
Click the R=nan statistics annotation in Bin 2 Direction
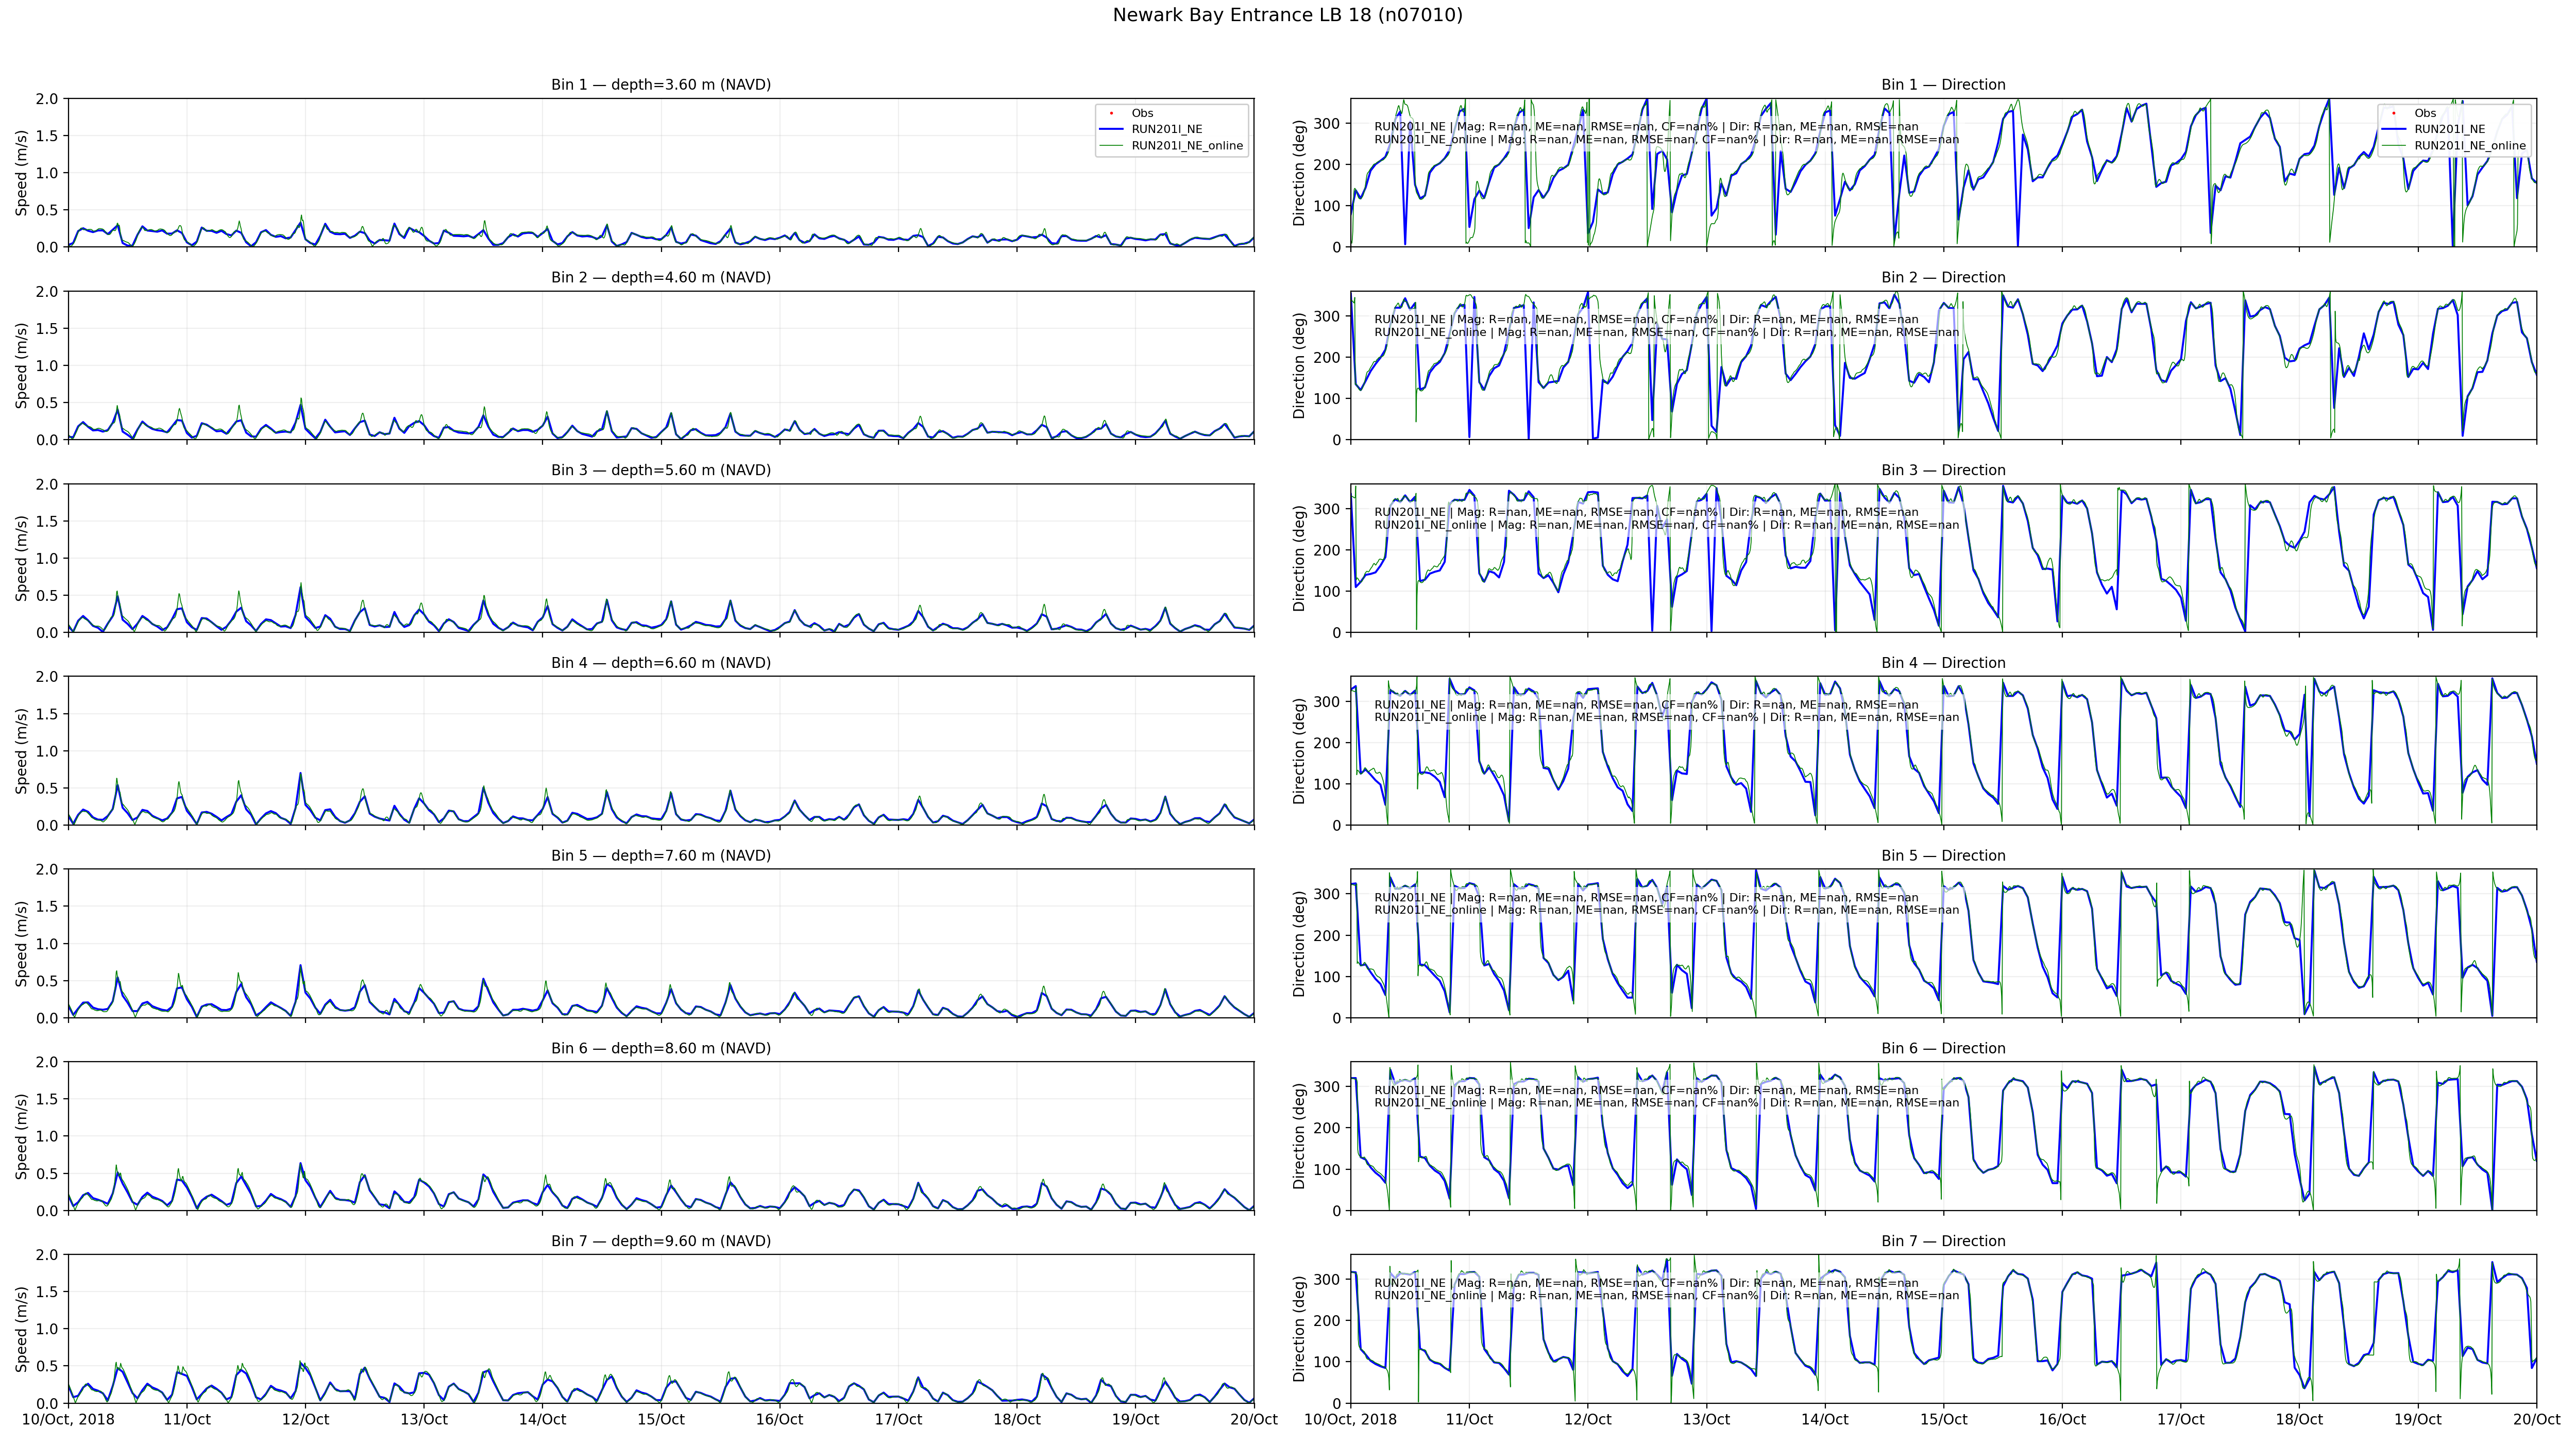[1666, 326]
